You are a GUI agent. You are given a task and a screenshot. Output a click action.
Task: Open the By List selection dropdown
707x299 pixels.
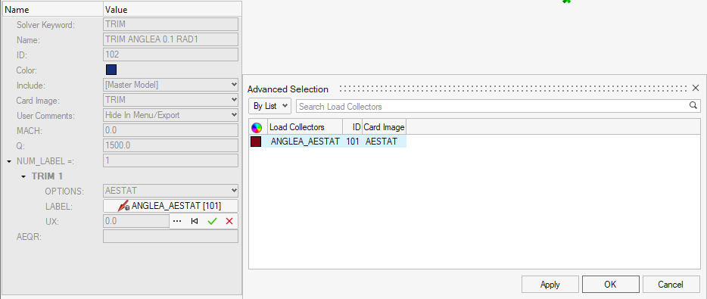(x=269, y=107)
